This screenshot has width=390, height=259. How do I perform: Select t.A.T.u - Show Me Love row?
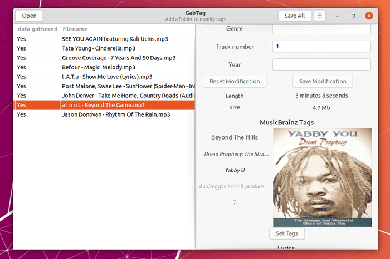(x=104, y=77)
